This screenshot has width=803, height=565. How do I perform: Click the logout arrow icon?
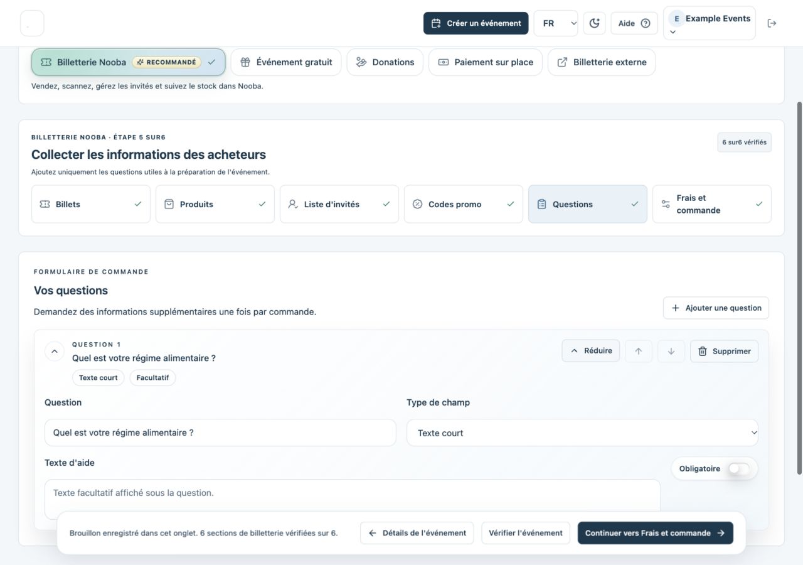click(772, 23)
